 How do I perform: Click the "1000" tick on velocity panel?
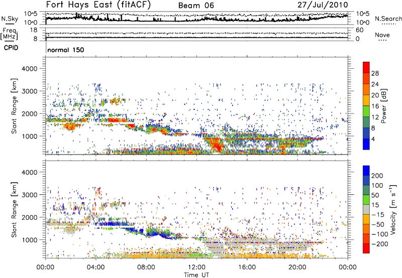point(29,240)
